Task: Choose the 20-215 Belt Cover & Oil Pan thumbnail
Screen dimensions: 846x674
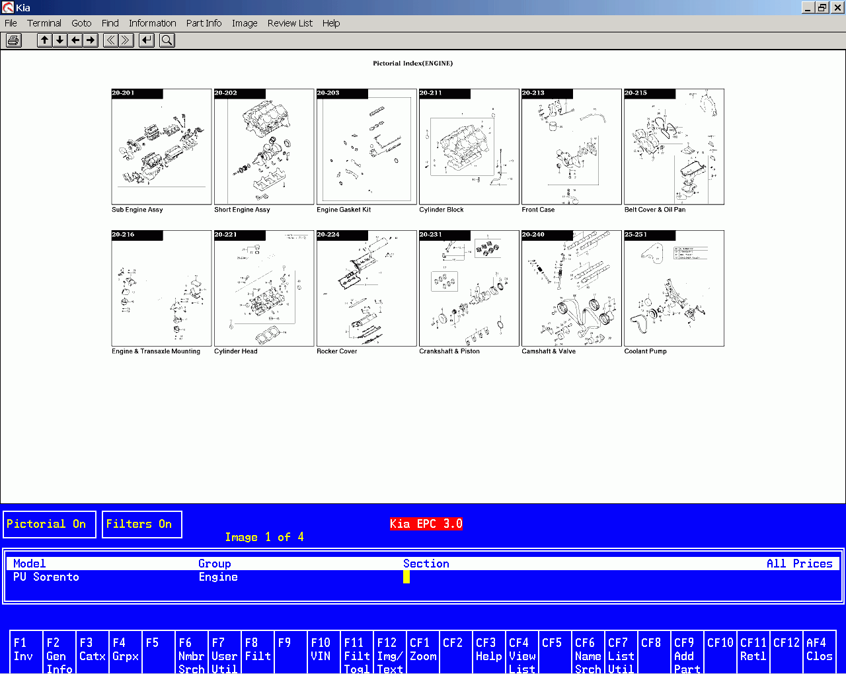Action: pyautogui.click(x=673, y=147)
